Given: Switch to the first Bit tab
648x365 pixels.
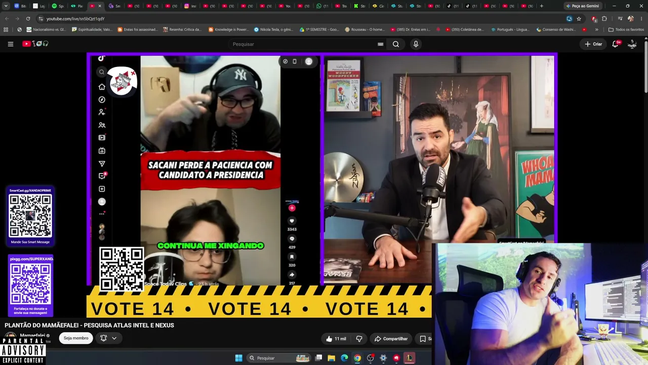Looking at the screenshot, I should pos(20,6).
